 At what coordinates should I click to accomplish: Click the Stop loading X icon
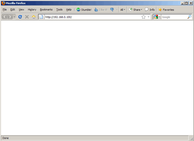pyautogui.click(x=27, y=17)
